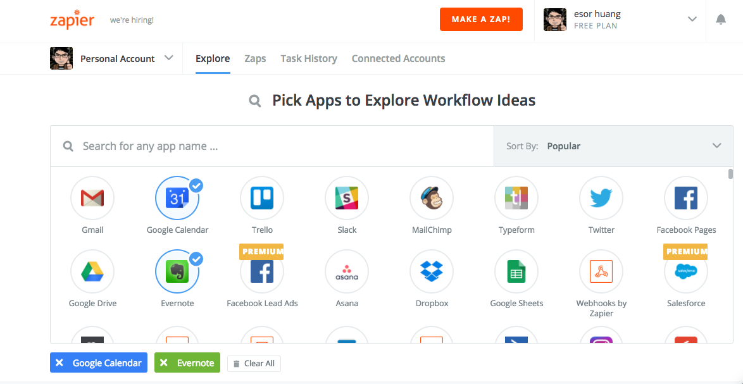The image size is (743, 384).
Task: Click the esor huang profile avatar
Action: pyautogui.click(x=555, y=20)
